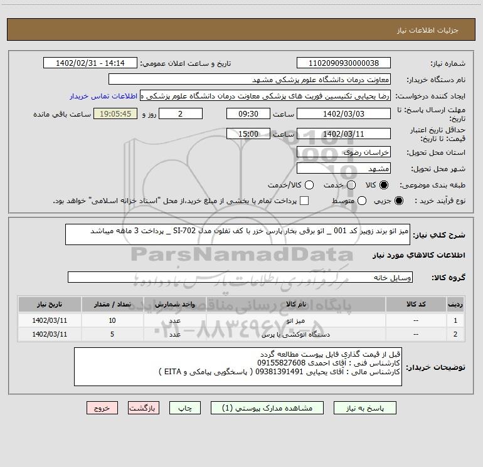Click the وسایل خانه goods group field
The width and height of the screenshot is (483, 467).
(240, 277)
